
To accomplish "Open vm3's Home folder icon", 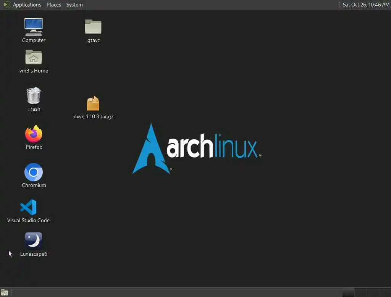I will [x=34, y=57].
